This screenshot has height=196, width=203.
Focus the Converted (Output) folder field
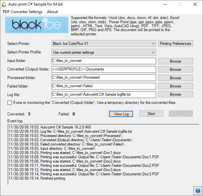[x=103, y=69]
